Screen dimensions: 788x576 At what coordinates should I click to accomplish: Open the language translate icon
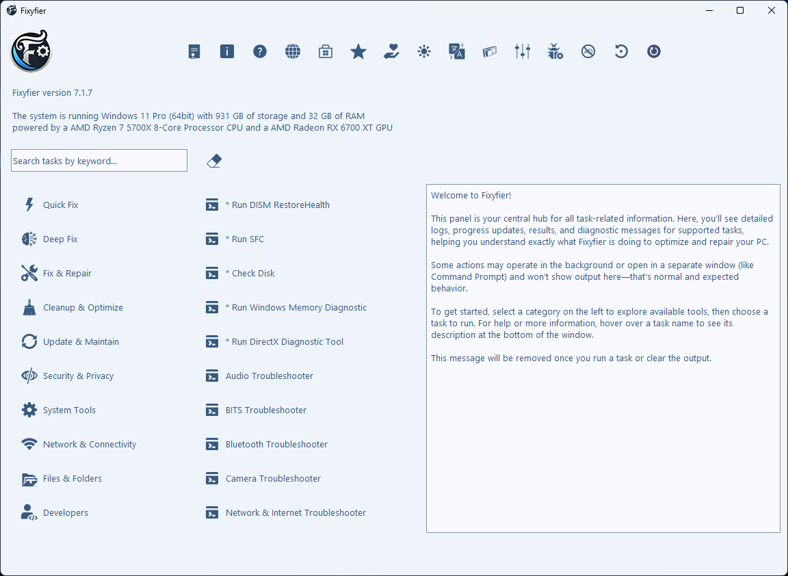[457, 51]
